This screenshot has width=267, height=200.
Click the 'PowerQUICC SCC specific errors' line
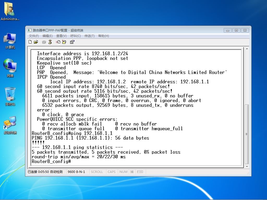coord(77,119)
